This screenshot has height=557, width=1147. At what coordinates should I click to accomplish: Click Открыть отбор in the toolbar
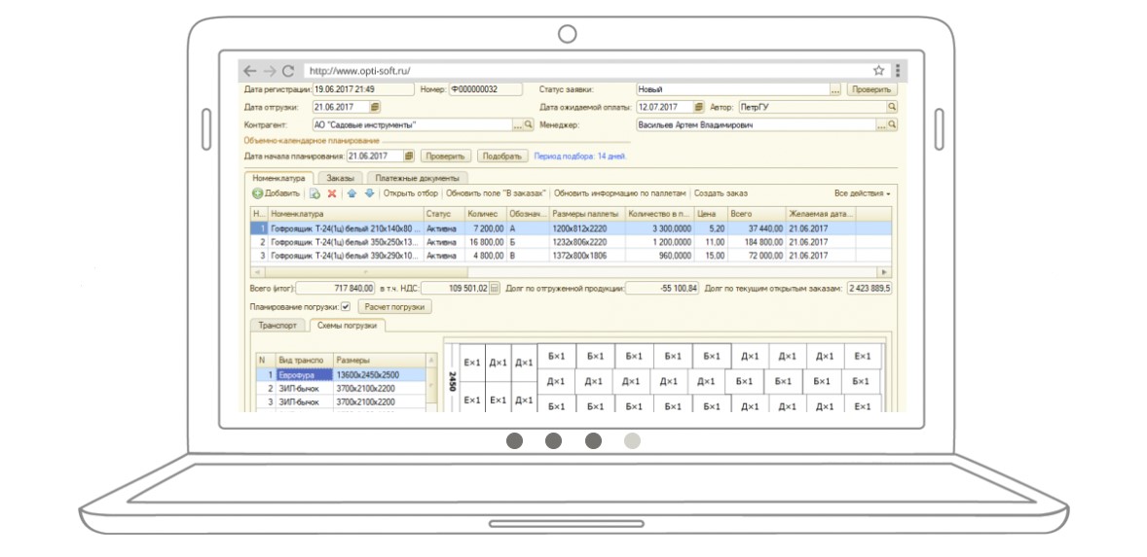410,193
